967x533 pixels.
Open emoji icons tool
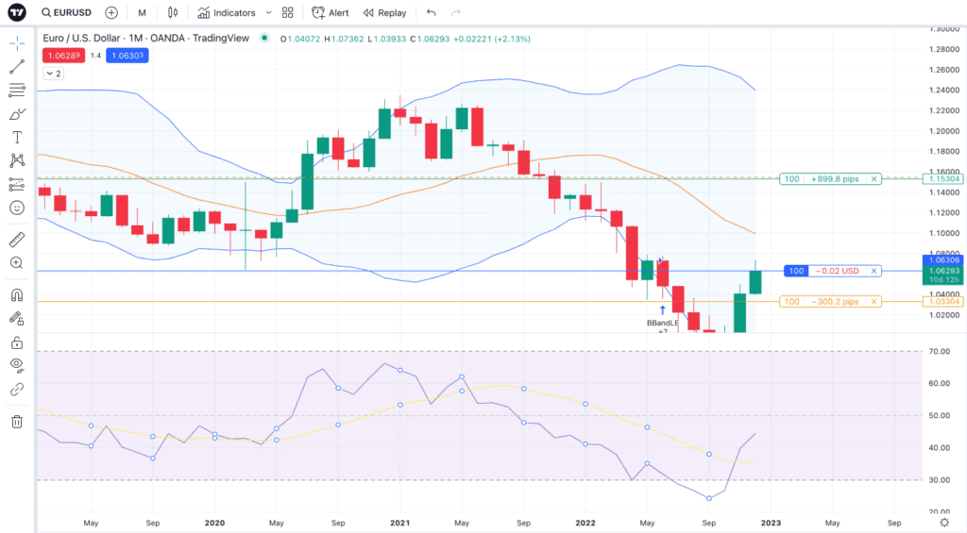pyautogui.click(x=17, y=208)
